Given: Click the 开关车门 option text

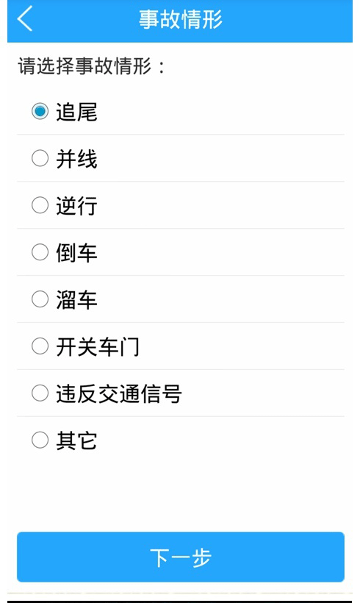Looking at the screenshot, I should coord(98,346).
